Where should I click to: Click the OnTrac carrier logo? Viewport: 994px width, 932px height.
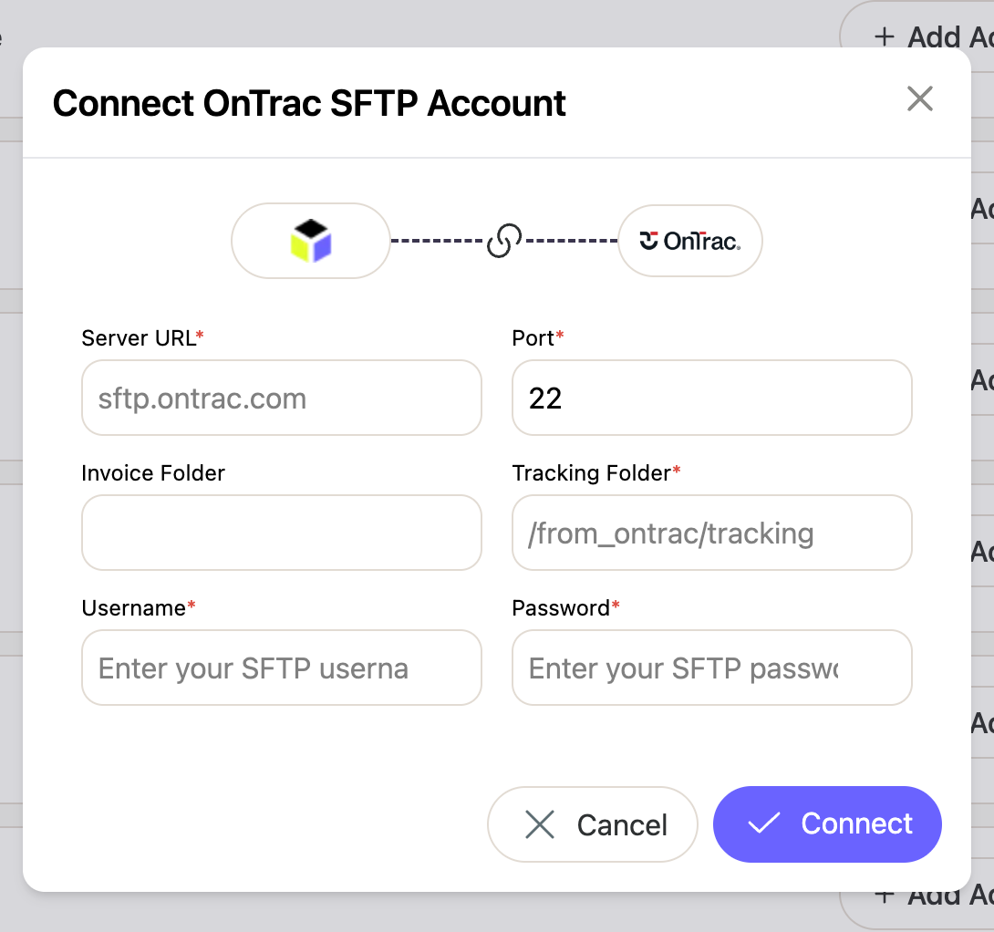click(689, 241)
